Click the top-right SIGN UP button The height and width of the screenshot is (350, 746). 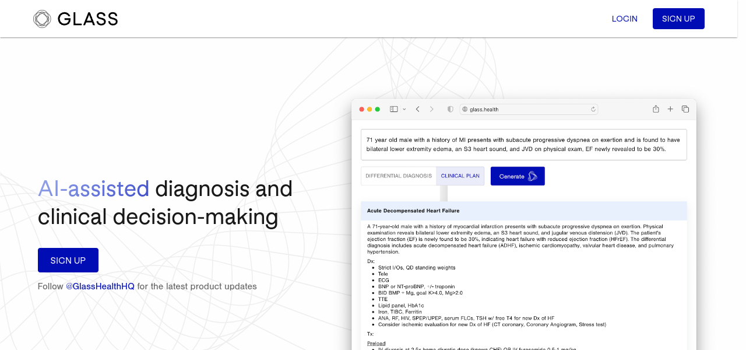click(x=678, y=19)
